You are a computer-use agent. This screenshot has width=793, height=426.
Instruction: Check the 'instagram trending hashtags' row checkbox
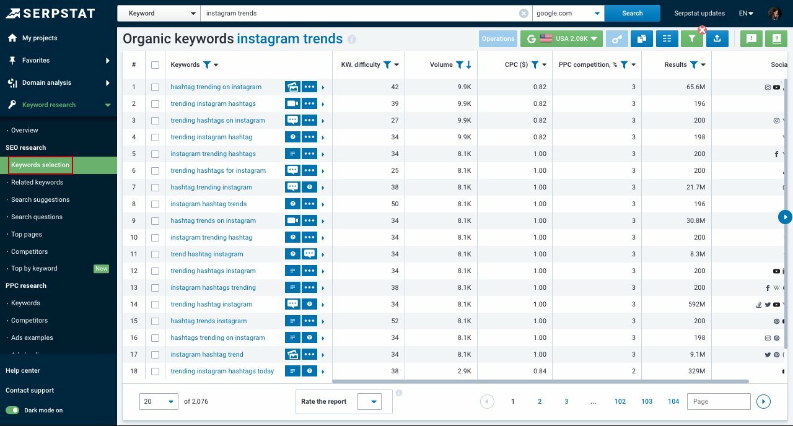(x=155, y=154)
